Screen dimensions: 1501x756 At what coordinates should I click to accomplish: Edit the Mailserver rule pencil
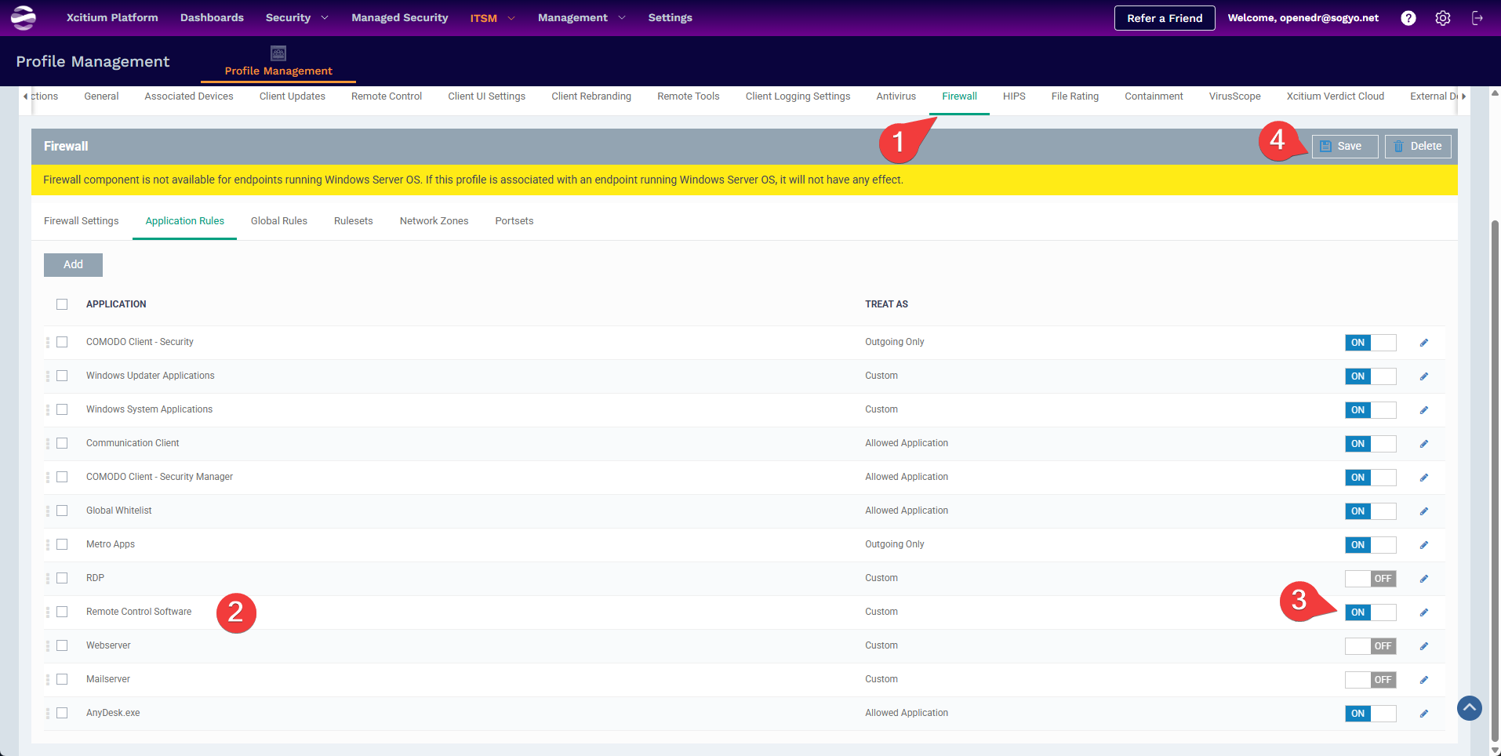point(1424,680)
